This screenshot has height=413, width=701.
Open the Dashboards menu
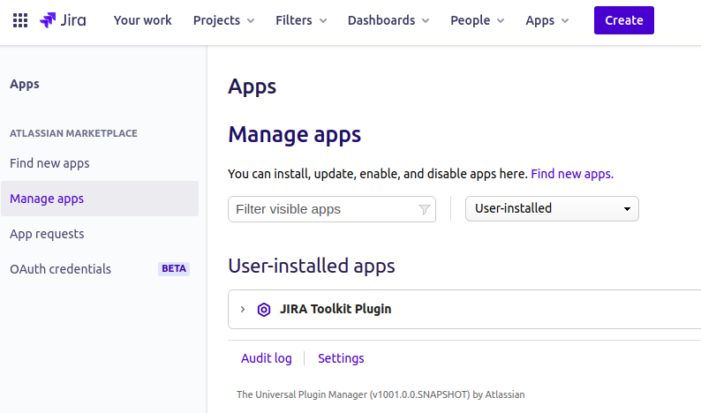click(x=388, y=20)
